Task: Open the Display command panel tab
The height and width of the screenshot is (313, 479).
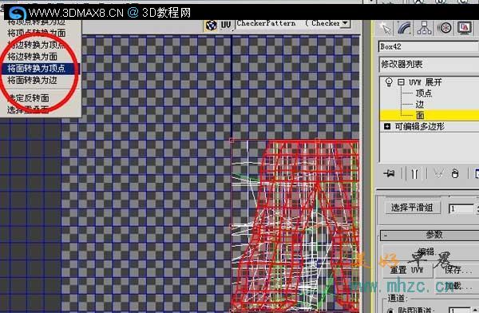Action: 465,29
